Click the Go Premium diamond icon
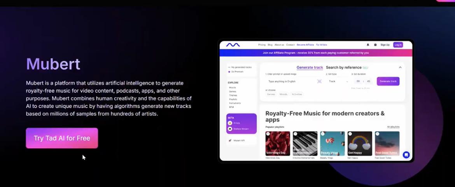The width and height of the screenshot is (455, 187). [x=229, y=71]
